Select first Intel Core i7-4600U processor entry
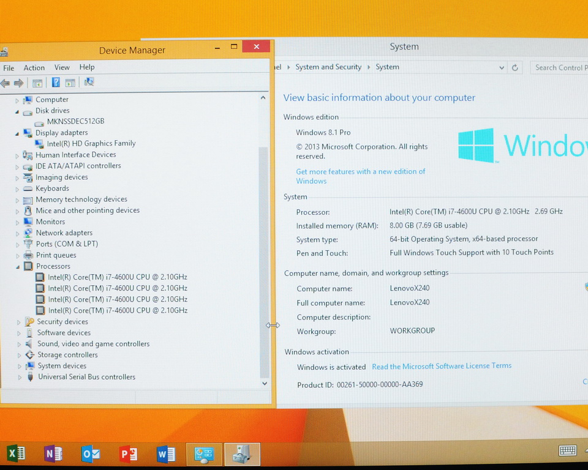 (118, 277)
